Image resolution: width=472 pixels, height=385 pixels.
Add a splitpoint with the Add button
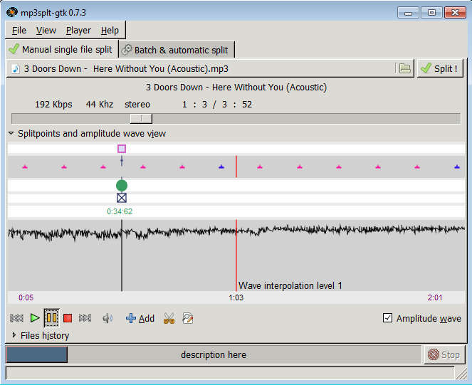click(x=140, y=318)
